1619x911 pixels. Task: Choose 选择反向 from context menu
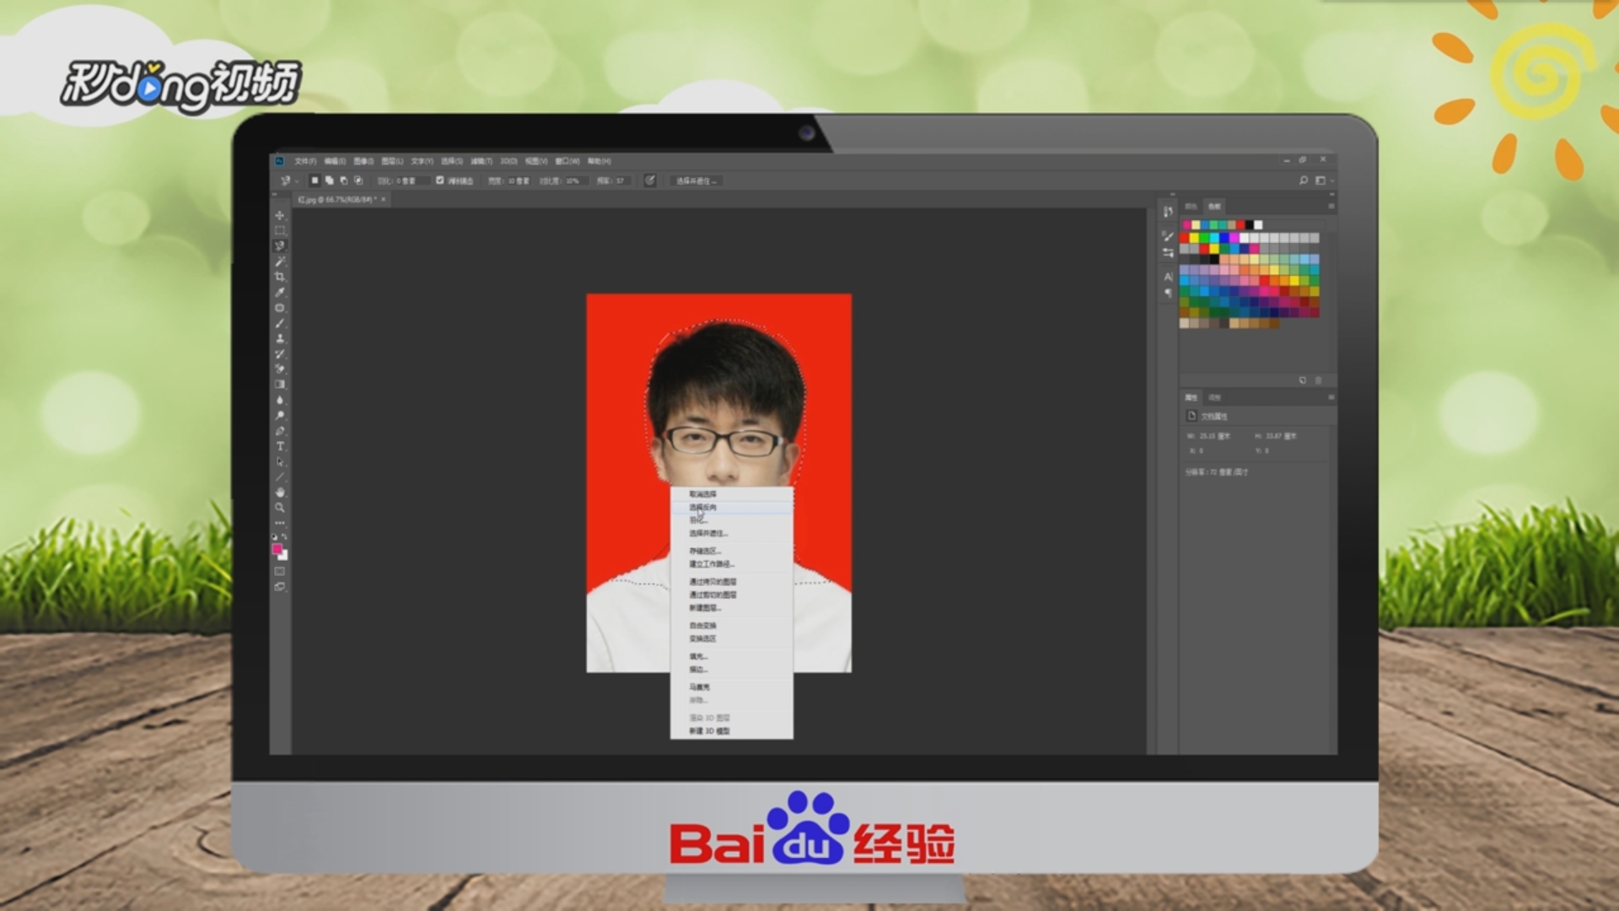click(703, 508)
